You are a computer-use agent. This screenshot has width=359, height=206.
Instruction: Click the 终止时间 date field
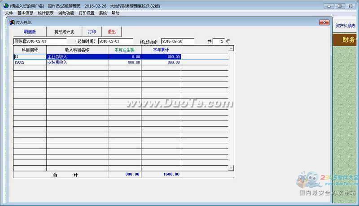point(178,41)
